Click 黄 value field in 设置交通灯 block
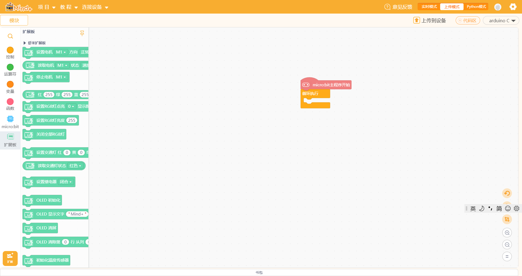Viewport: 522px width, 276px height. 81,153
